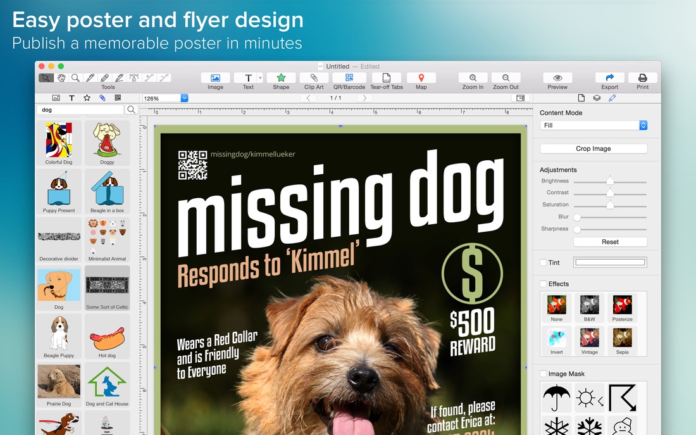Select the Colorful Dog clip art
Screen dimensions: 696x435
(59, 143)
